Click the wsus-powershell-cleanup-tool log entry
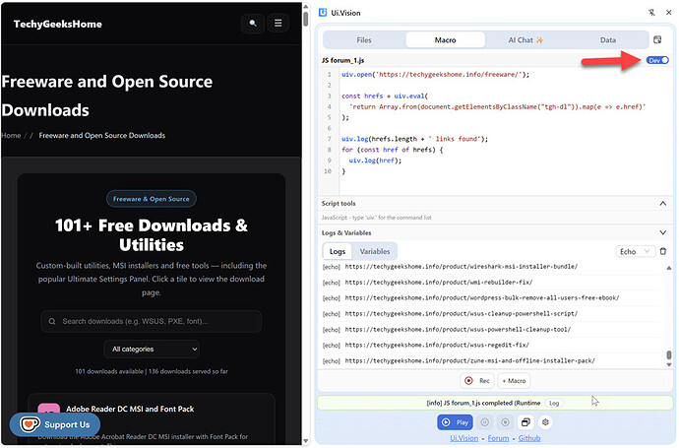Viewport: 679px width, 448px height. point(458,330)
